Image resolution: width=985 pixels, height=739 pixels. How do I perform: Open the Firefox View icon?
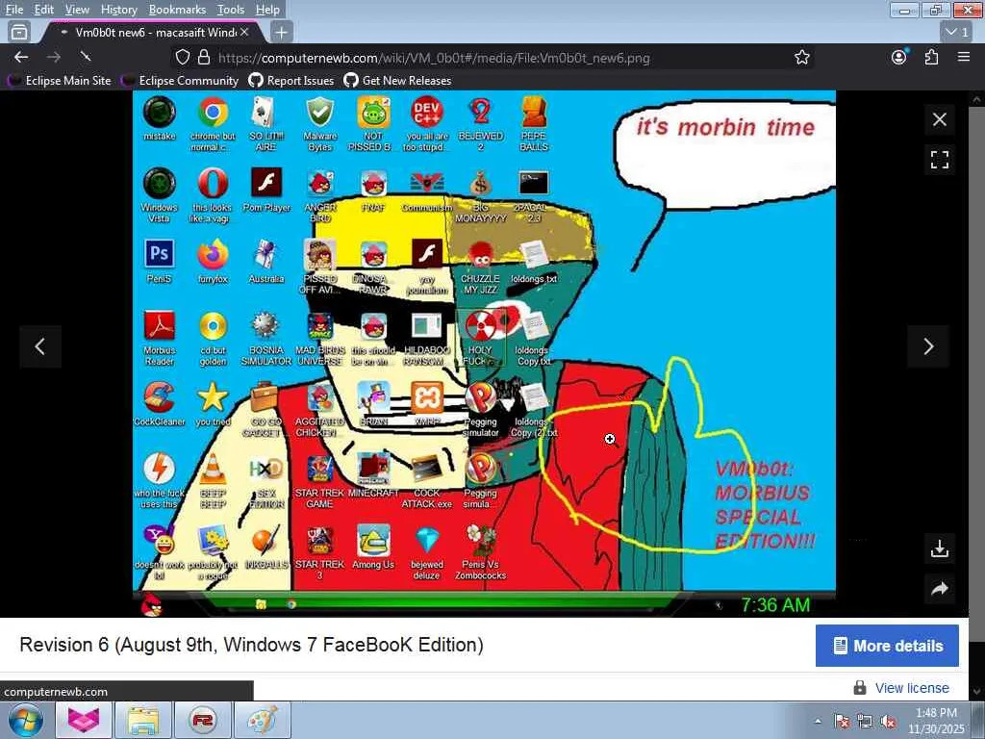19,32
